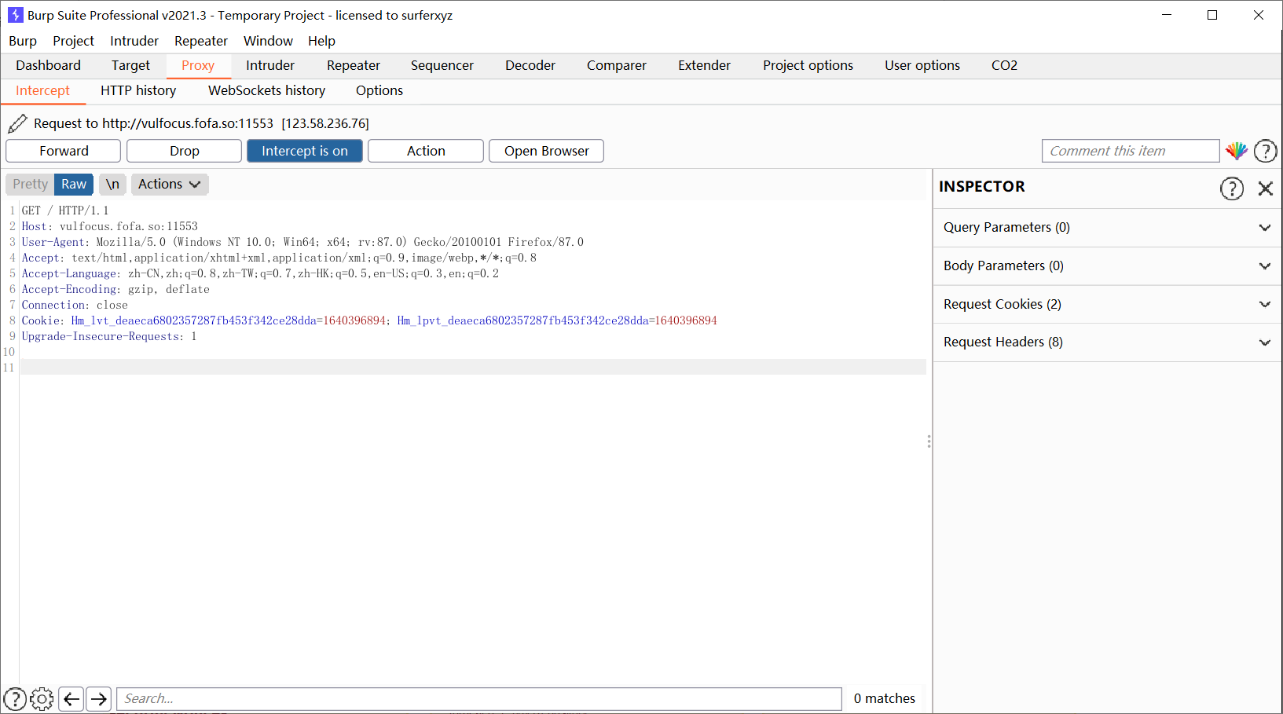Open the Help menu

pyautogui.click(x=321, y=41)
